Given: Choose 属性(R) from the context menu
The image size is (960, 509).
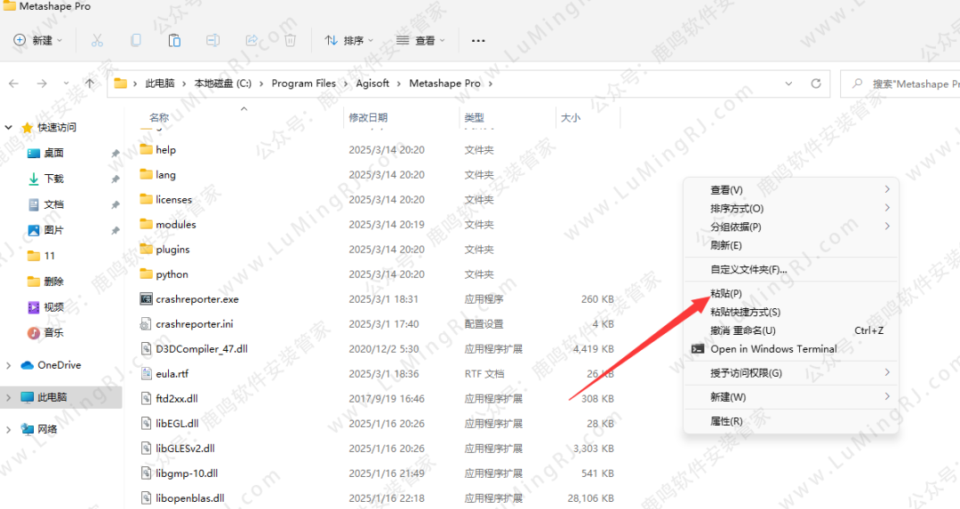Looking at the screenshot, I should (726, 421).
